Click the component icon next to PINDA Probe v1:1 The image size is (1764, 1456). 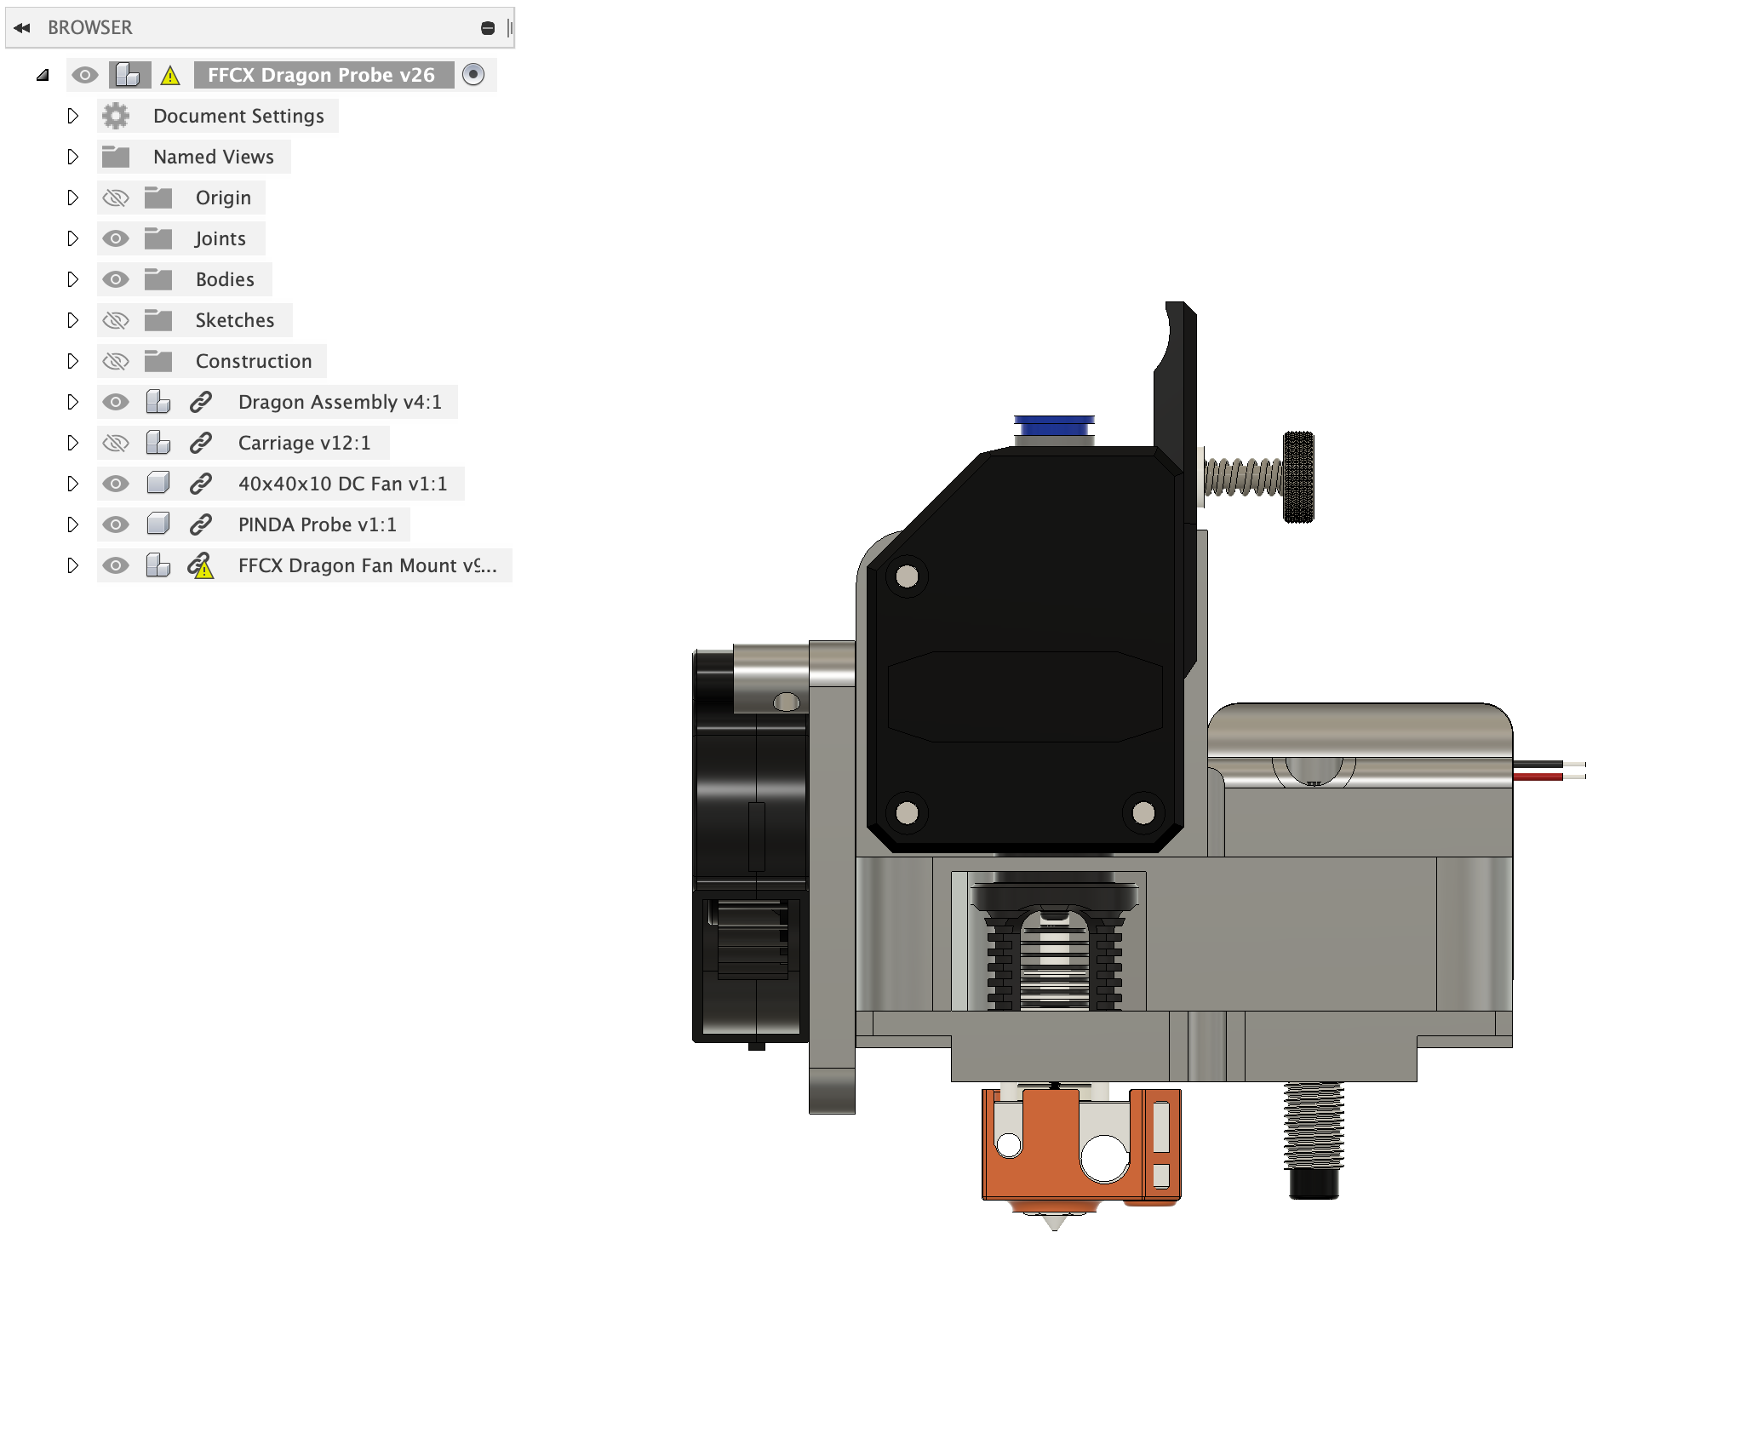pyautogui.click(x=158, y=524)
